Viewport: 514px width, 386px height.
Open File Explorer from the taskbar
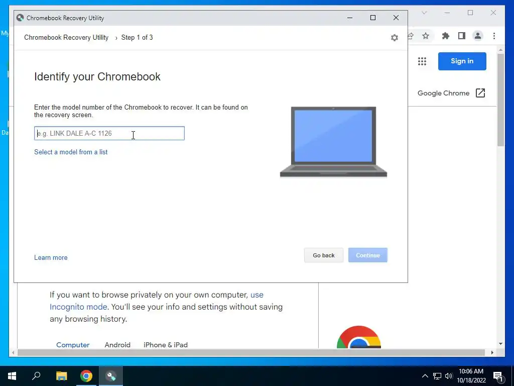[61, 376]
